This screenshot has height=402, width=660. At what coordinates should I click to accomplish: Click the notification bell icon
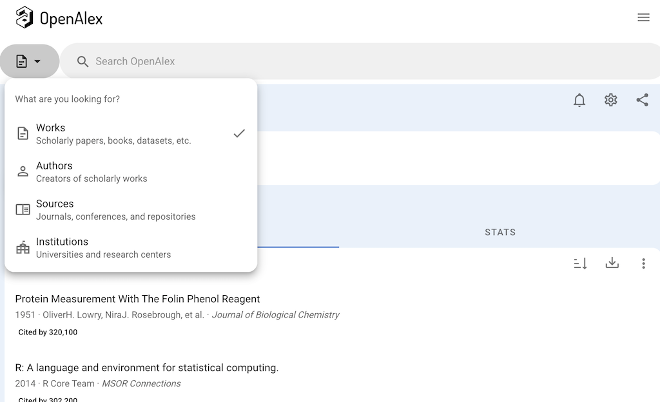(x=579, y=100)
